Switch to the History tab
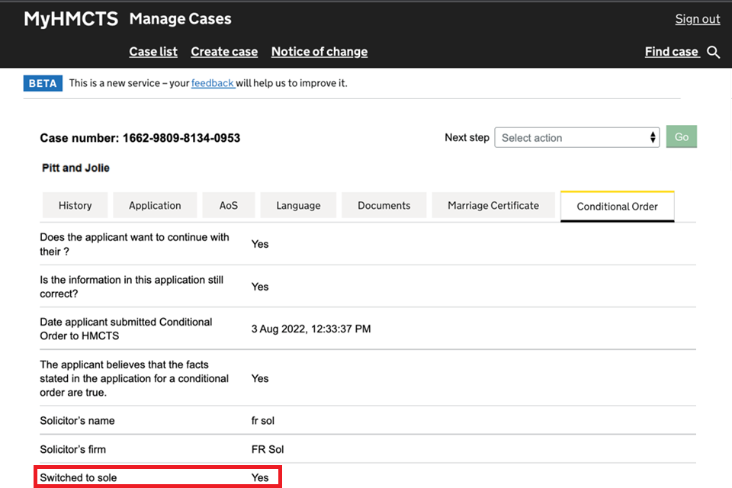 click(75, 205)
